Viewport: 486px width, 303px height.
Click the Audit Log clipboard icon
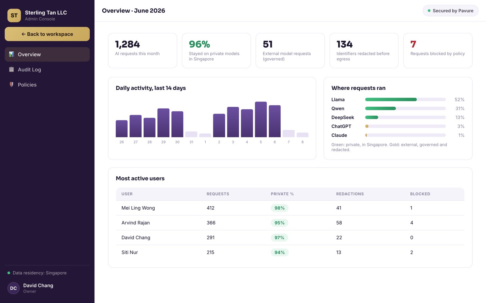click(x=12, y=69)
